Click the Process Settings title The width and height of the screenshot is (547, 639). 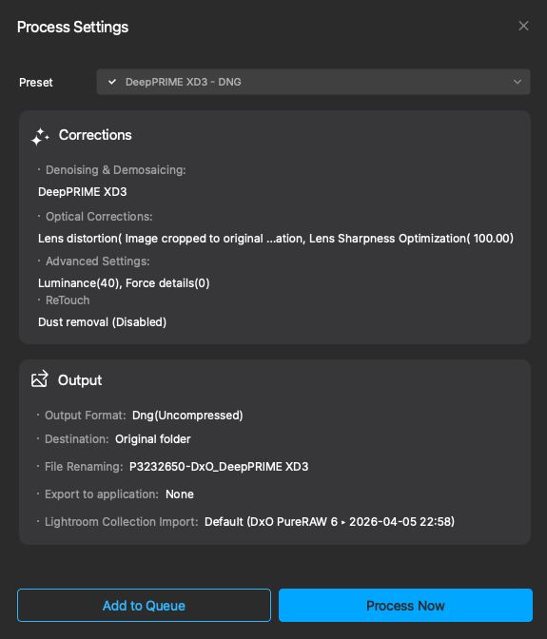[x=73, y=27]
